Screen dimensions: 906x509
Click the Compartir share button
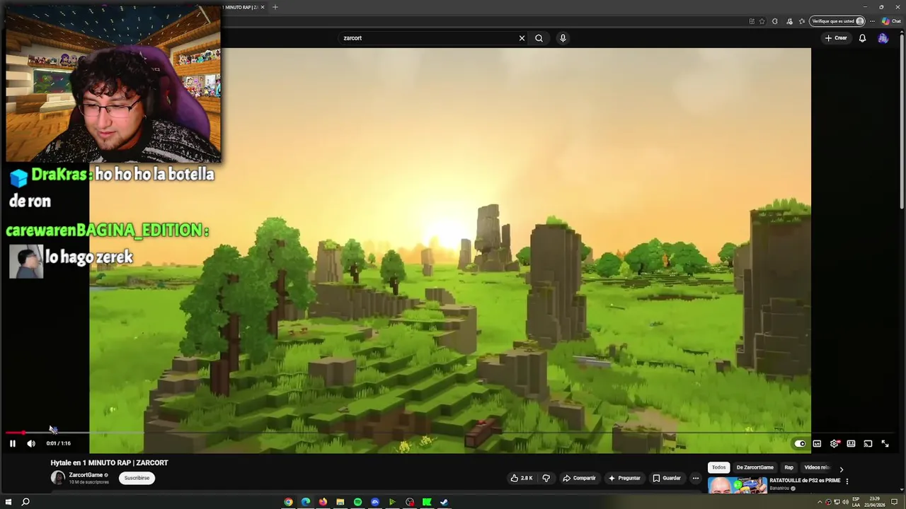tap(579, 478)
